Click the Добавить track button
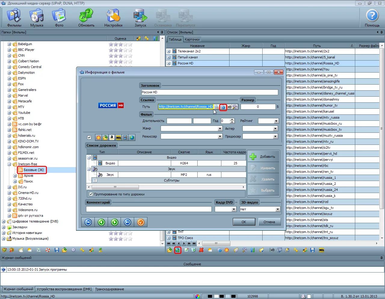Viewport: 385px width, 299px height. coord(263,157)
